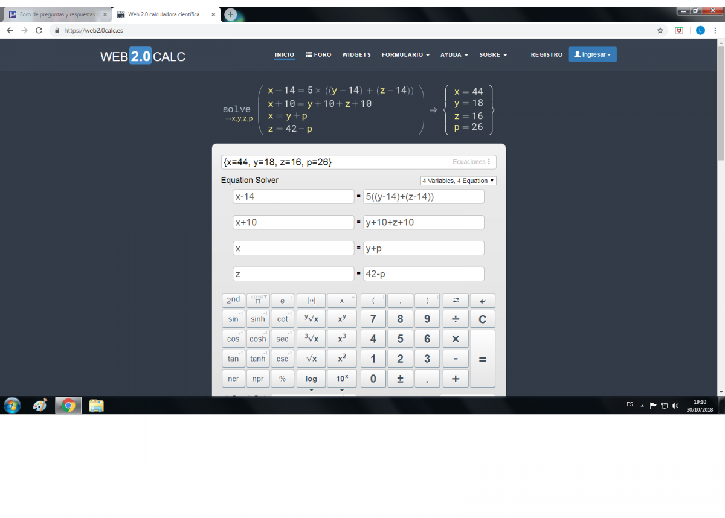This screenshot has height=518, width=725.
Task: Go to the FORO page
Action: (319, 55)
